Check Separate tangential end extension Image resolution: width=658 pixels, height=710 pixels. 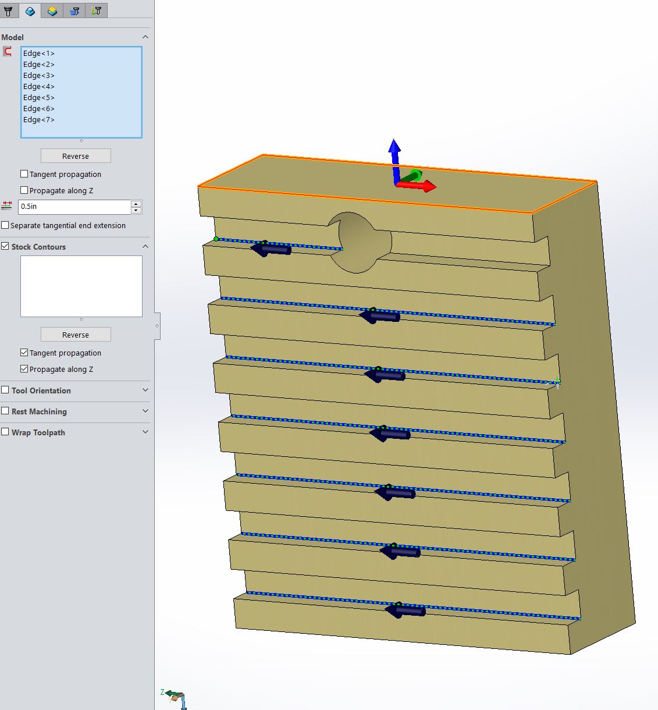(5, 225)
